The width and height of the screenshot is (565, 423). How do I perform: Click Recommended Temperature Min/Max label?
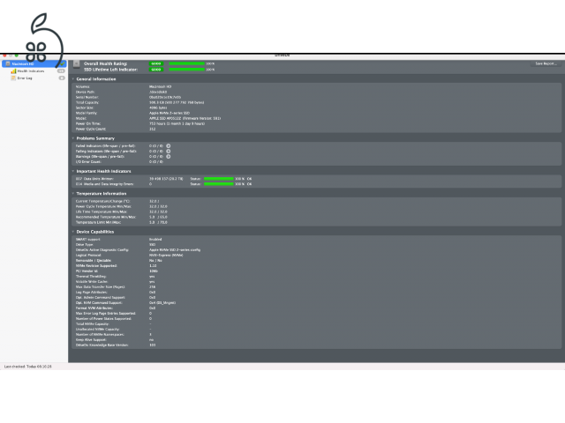pos(106,217)
